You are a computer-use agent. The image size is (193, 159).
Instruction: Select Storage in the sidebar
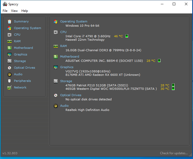pyautogui.click(x=20, y=61)
